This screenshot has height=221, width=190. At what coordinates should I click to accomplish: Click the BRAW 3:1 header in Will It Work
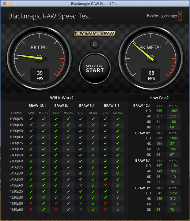[112, 106]
